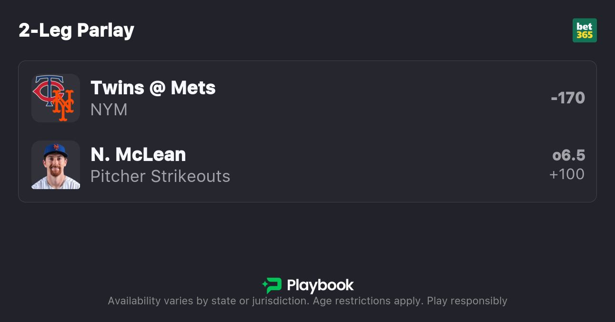615x322 pixels.
Task: Select the o6.5 strikeout line
Action: pyautogui.click(x=568, y=155)
